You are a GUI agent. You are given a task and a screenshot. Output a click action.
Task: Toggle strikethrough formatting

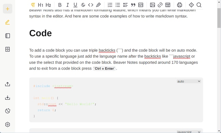point(83,5)
